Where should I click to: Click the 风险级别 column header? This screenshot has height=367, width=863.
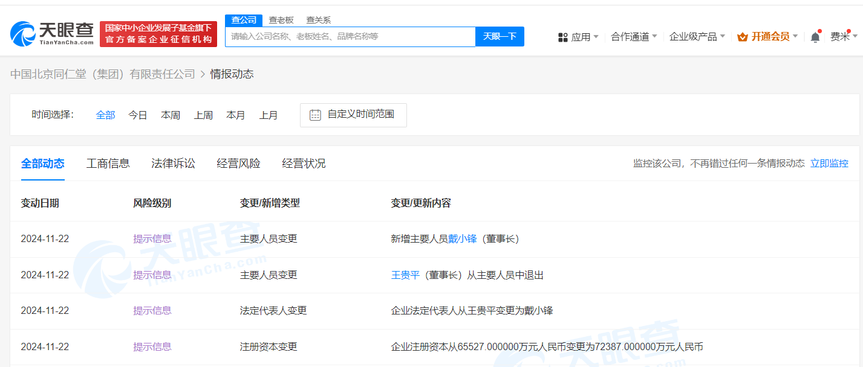click(x=152, y=203)
